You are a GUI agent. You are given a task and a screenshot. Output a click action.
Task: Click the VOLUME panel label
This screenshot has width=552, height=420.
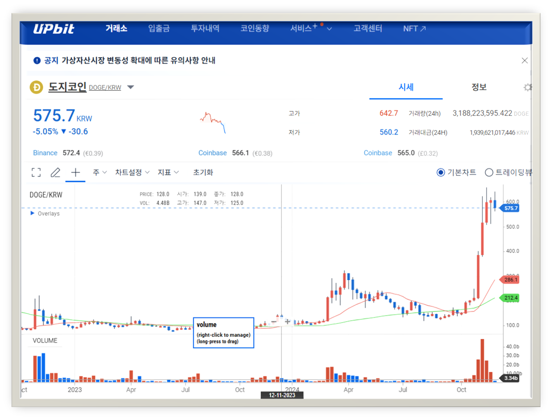pyautogui.click(x=45, y=340)
